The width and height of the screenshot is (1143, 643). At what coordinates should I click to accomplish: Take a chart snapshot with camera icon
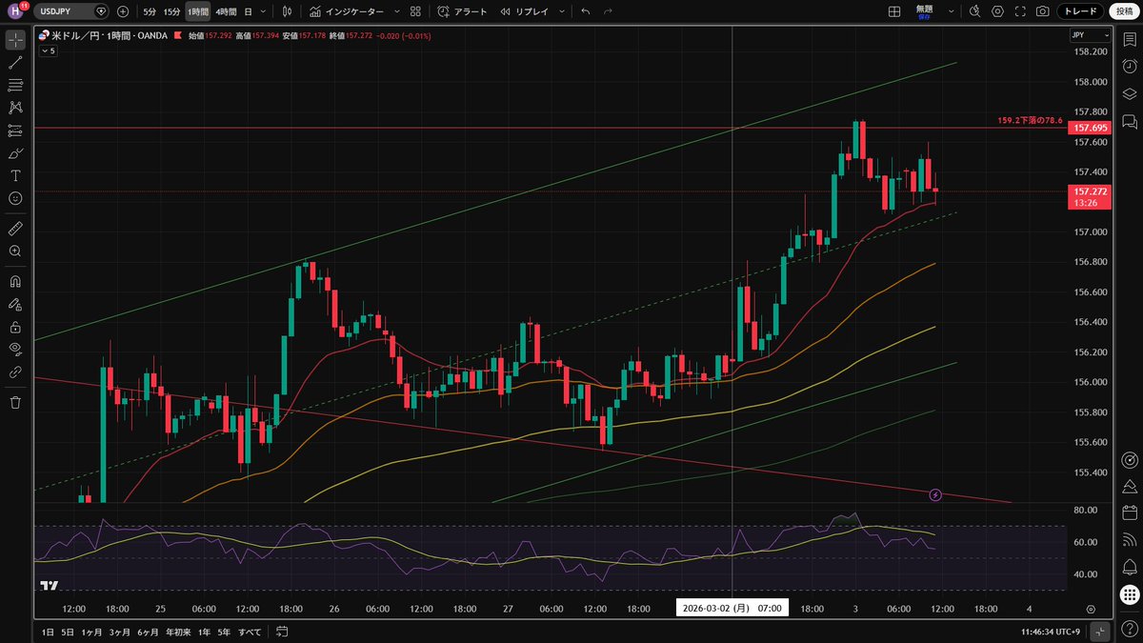tap(1043, 11)
